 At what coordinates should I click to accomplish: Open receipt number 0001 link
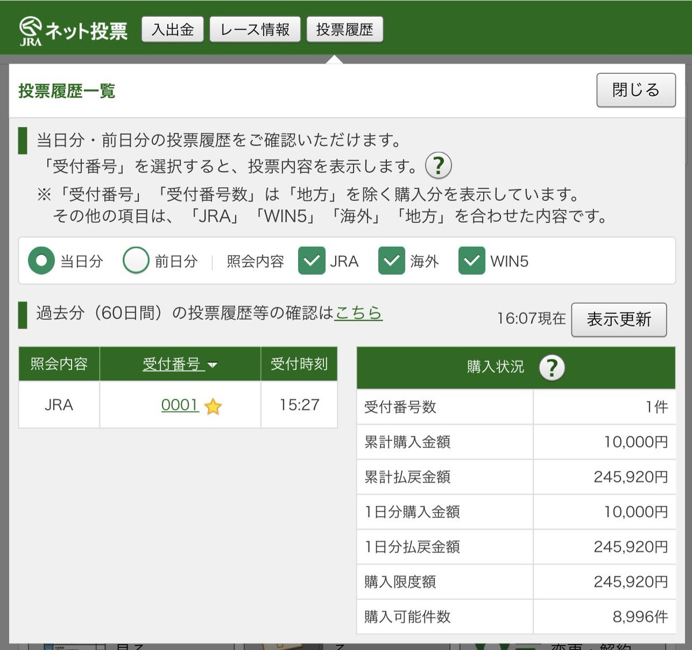180,405
